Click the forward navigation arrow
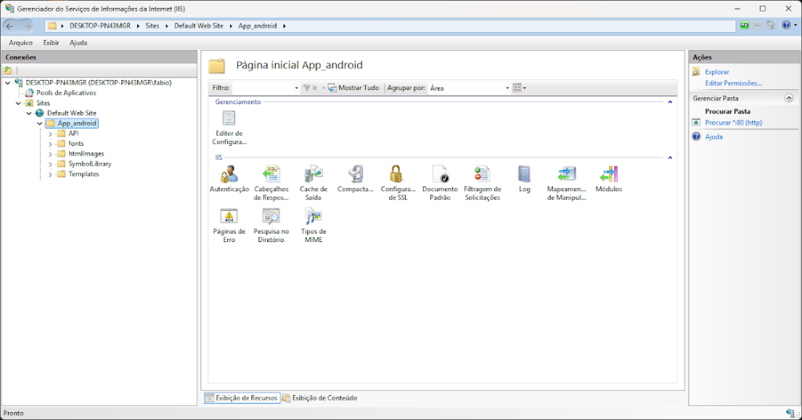Image resolution: width=802 pixels, height=420 pixels. (x=27, y=26)
